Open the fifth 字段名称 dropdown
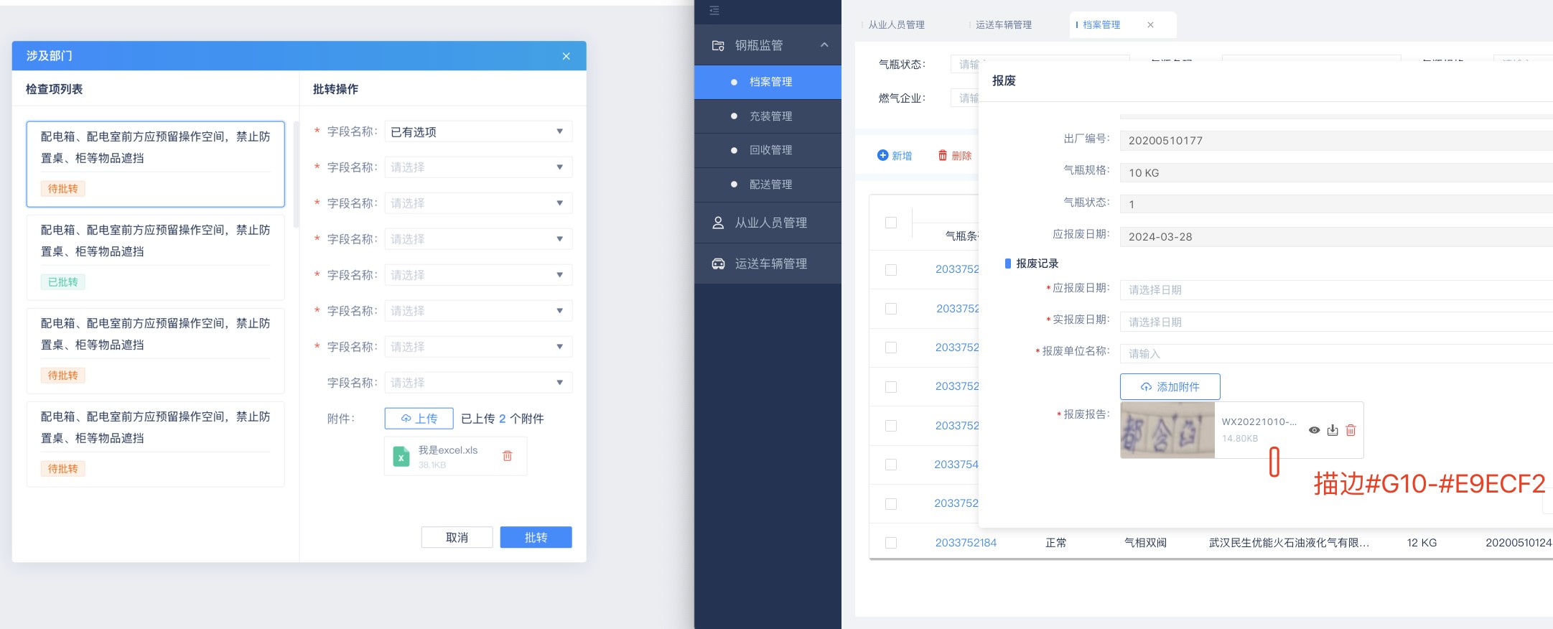The image size is (1553, 629). click(x=478, y=275)
